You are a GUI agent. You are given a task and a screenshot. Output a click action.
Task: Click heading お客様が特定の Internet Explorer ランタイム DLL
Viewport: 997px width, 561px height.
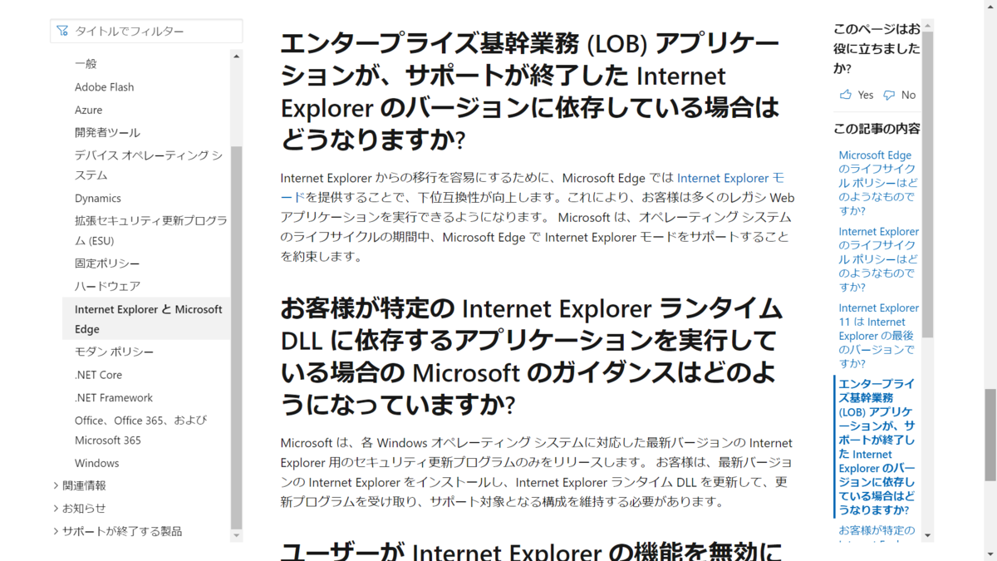click(x=532, y=357)
